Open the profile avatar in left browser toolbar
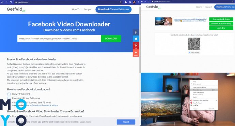Viewport: 235px width, 126px height. pyautogui.click(x=134, y=2)
